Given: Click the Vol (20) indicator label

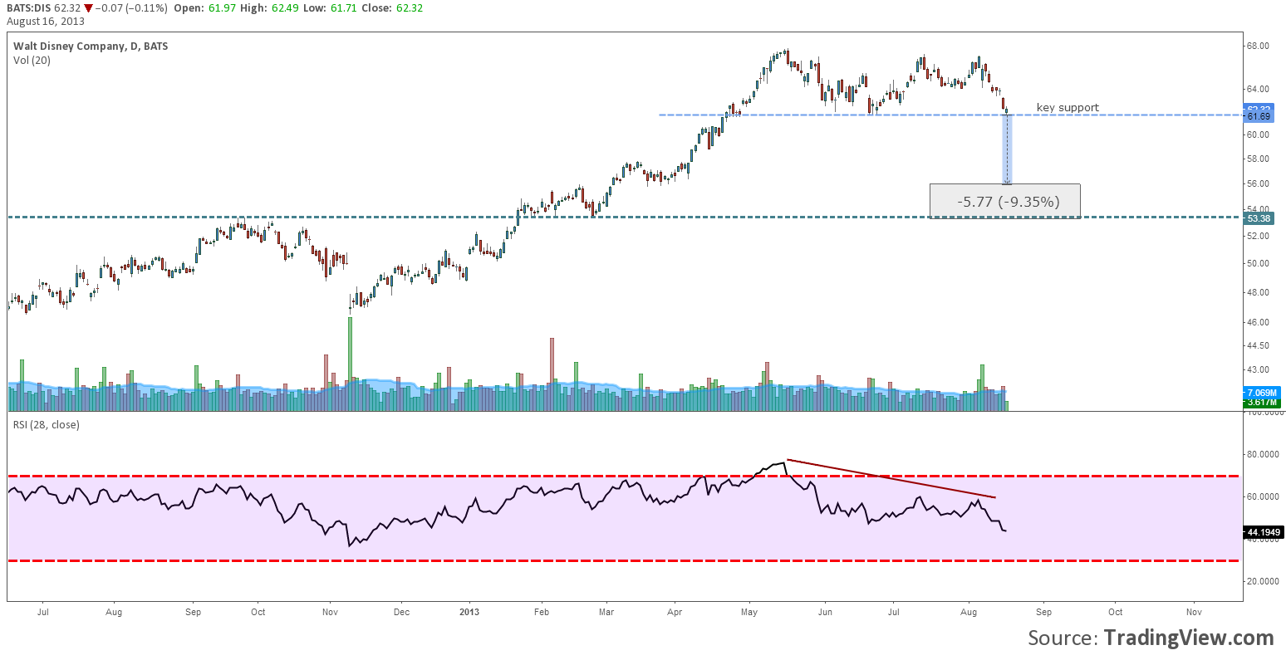Looking at the screenshot, I should [x=32, y=61].
